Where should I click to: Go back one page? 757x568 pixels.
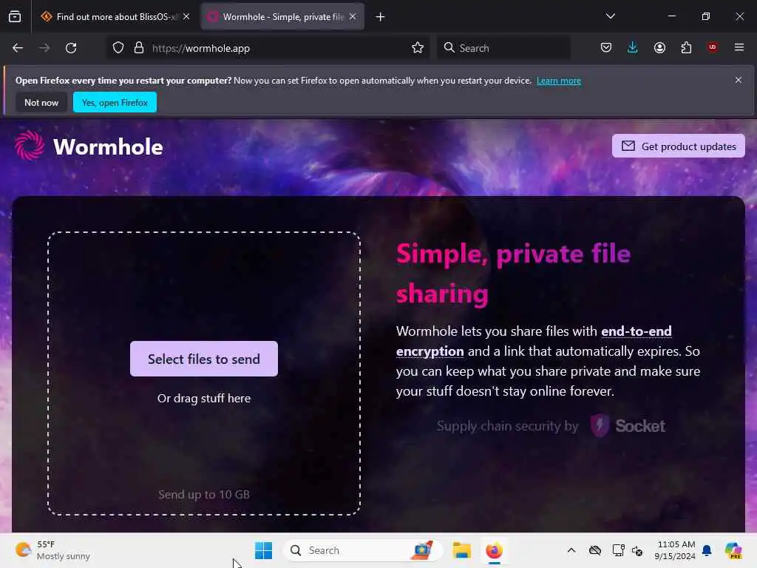pos(18,48)
